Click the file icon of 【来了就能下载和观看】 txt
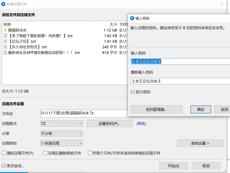 click(5, 36)
